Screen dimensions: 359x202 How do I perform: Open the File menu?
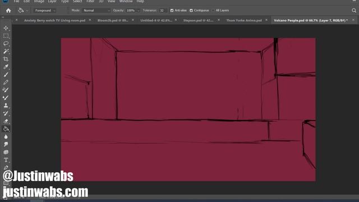click(16, 1)
